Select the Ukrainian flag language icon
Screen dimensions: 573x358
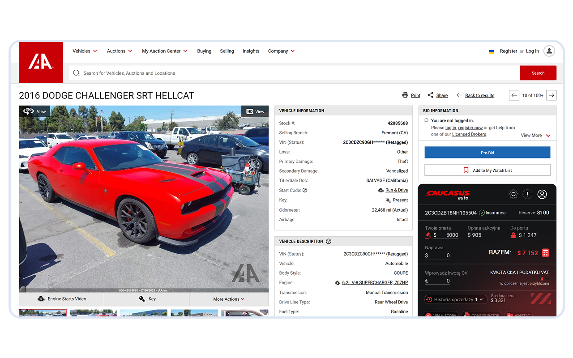tap(491, 51)
